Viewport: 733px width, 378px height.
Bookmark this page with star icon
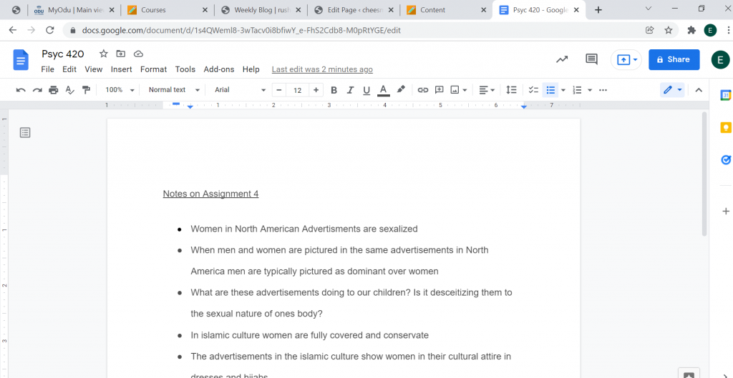tap(669, 30)
